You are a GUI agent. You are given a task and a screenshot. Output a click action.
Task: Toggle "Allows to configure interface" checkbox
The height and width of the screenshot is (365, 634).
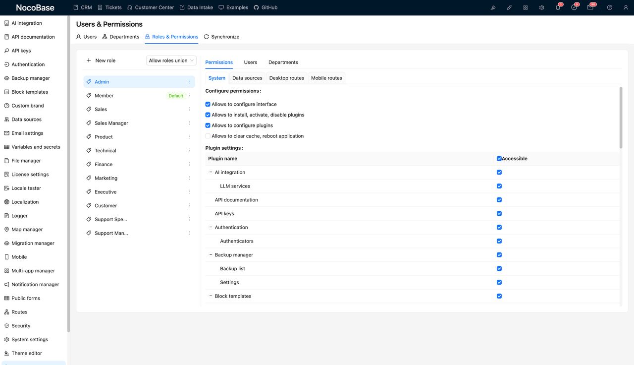(208, 104)
